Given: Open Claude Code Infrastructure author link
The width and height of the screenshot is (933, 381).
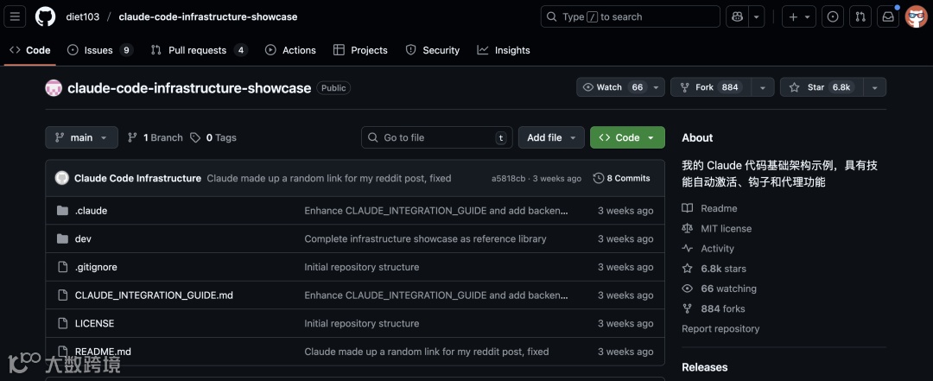Looking at the screenshot, I should click(137, 178).
